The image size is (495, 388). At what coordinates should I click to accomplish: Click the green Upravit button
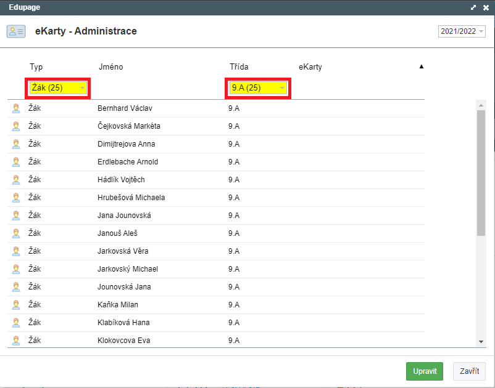point(425,371)
